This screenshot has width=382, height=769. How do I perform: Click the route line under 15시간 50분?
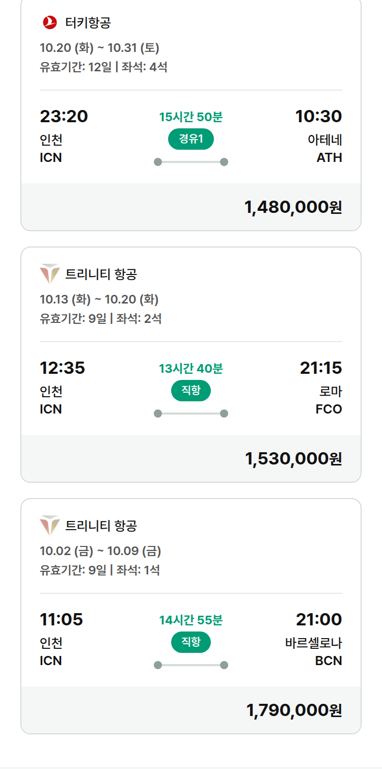coord(191,162)
